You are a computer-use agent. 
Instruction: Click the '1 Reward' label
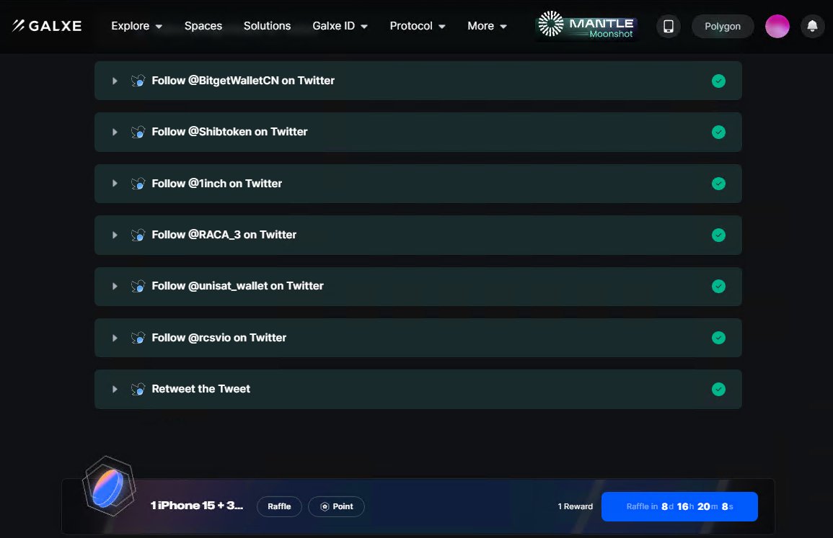point(576,506)
